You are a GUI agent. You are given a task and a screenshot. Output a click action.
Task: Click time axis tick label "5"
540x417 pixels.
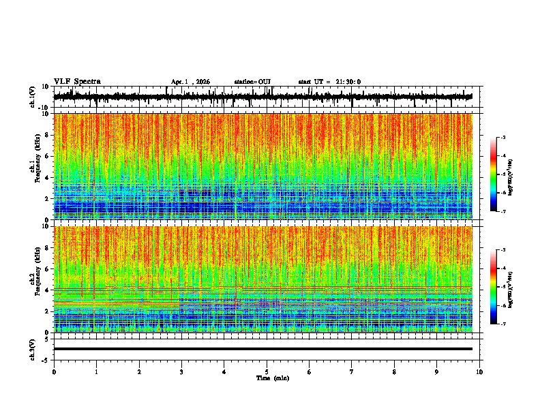tap(267, 372)
